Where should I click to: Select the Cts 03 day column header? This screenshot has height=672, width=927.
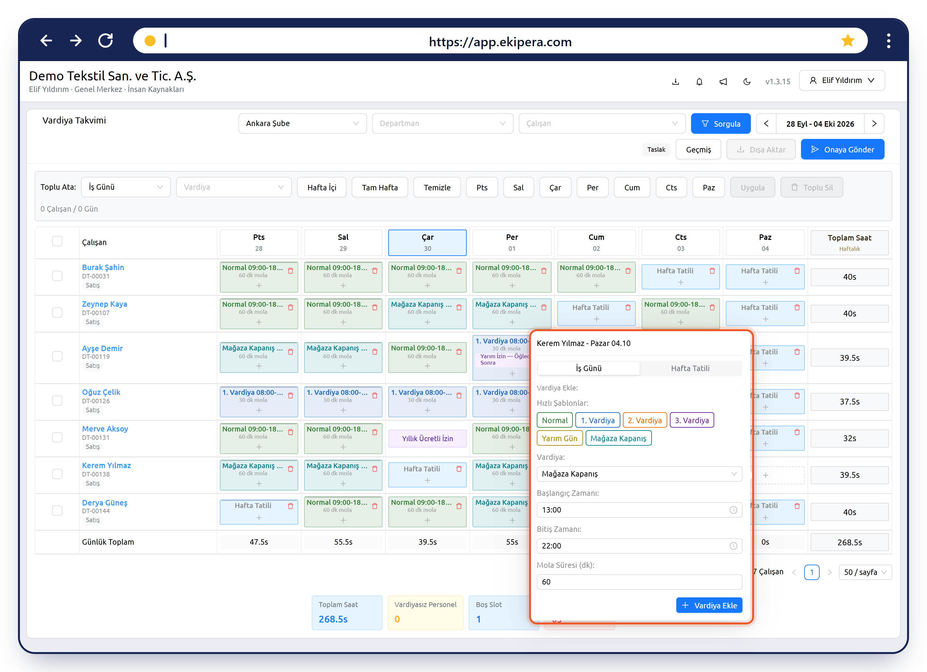(680, 242)
